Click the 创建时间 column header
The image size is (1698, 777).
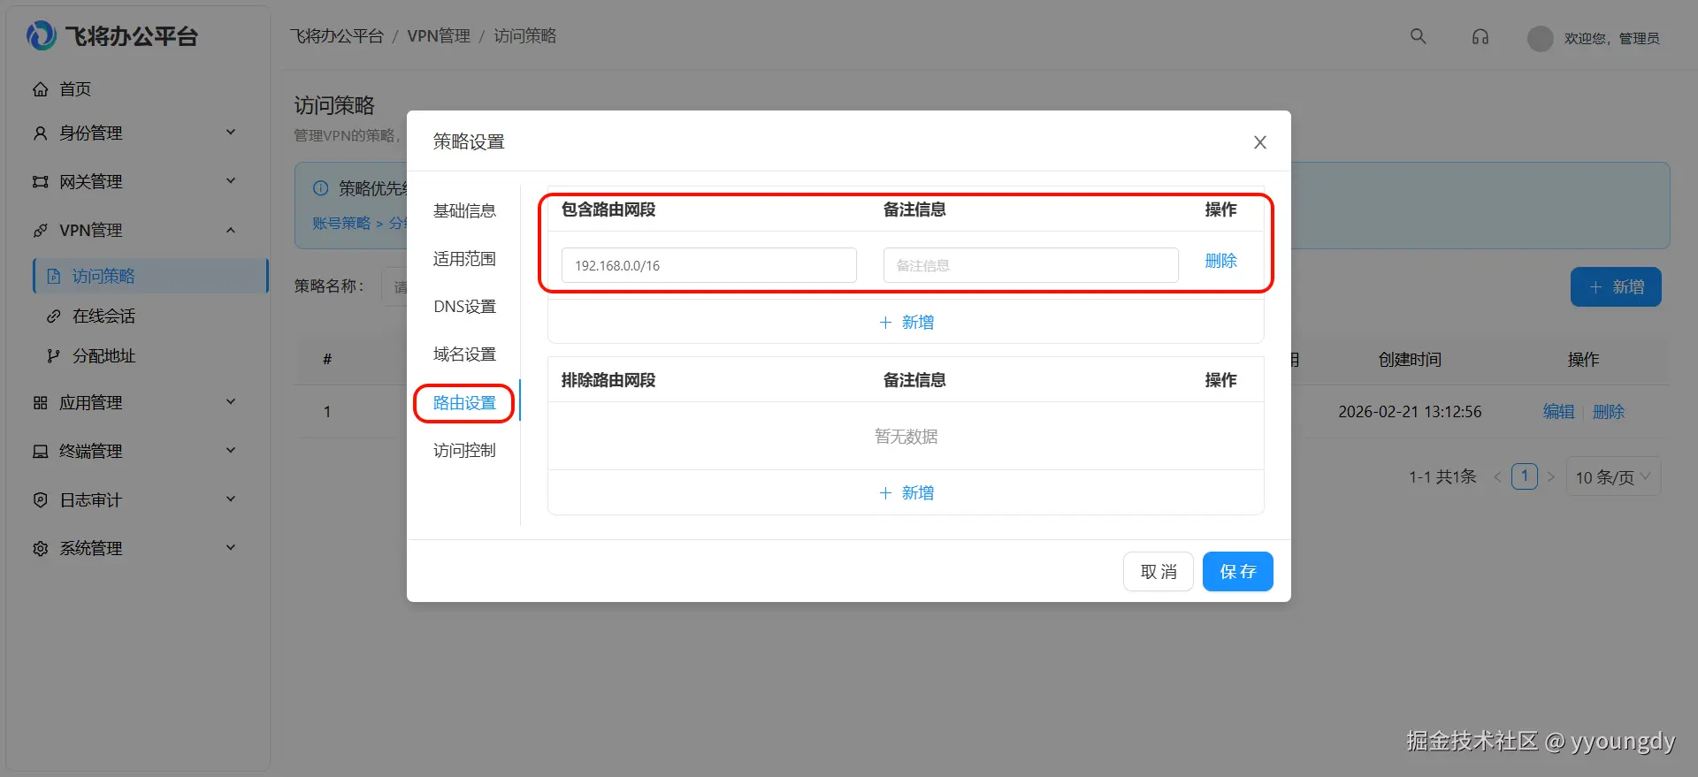pos(1410,360)
